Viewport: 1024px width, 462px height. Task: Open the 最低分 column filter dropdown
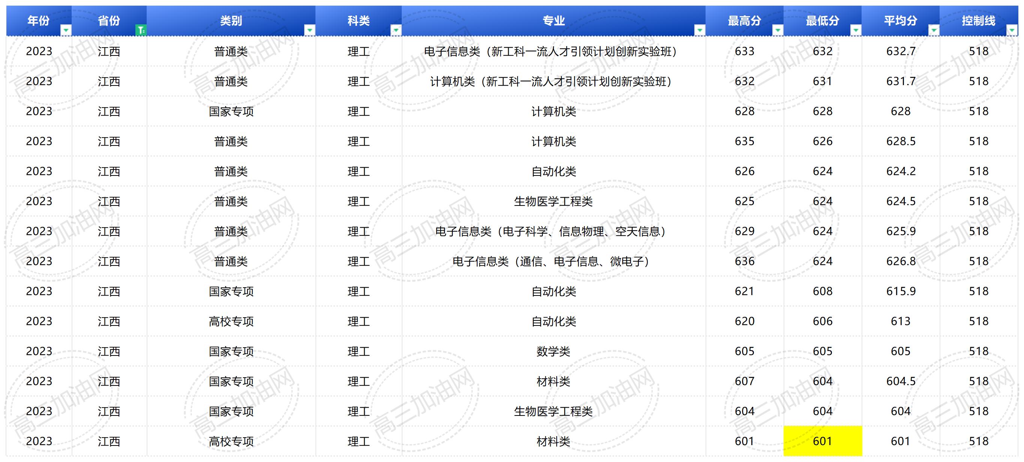pos(856,30)
